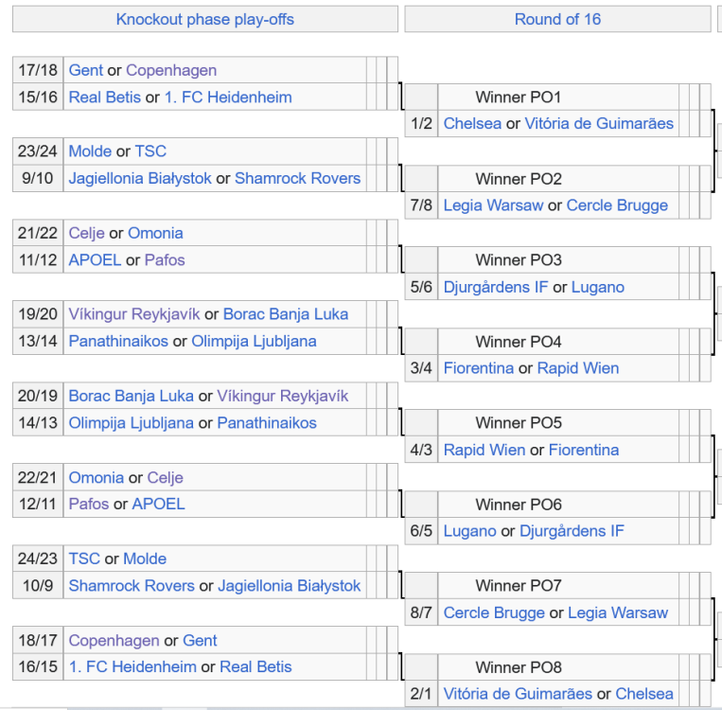Click Omonia link in the 21/22 row
This screenshot has height=710, width=722.
pos(155,233)
